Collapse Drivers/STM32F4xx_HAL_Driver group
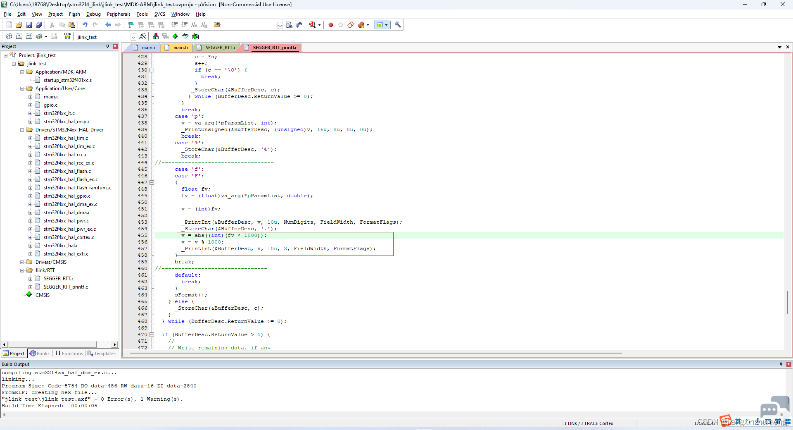Viewport: 793px width, 430px height. (22, 130)
